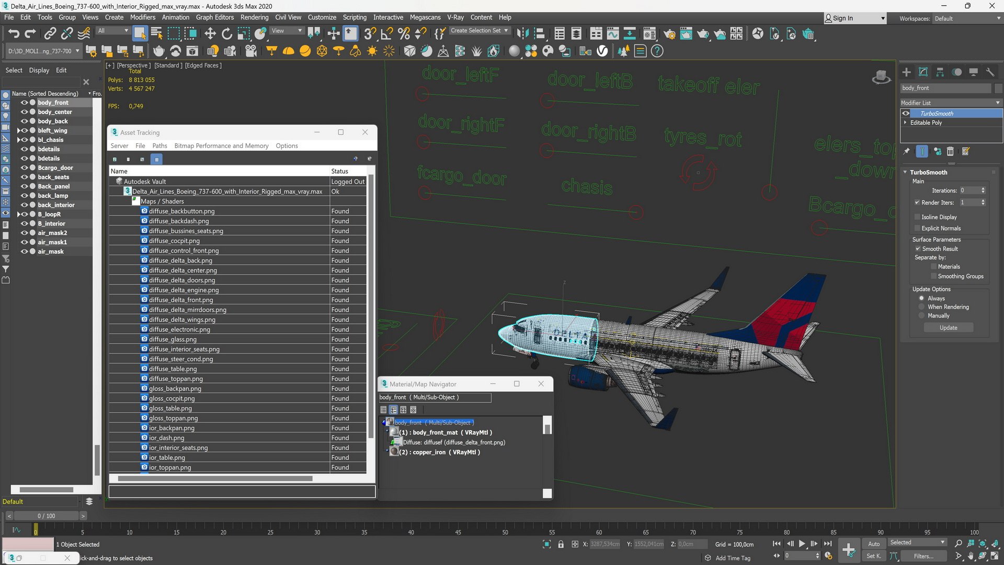Hide the Bcargo_door object via eye icon

tap(24, 167)
